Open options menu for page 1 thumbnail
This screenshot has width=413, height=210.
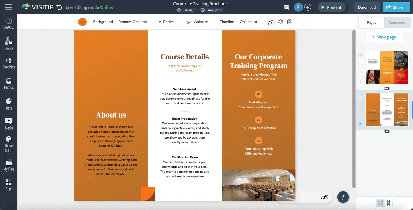click(x=360, y=55)
